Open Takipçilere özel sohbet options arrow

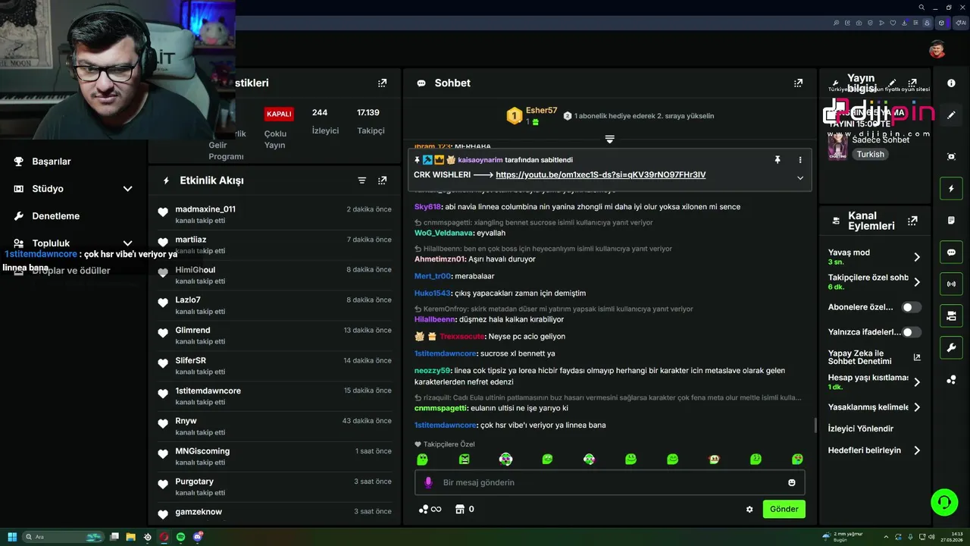click(917, 282)
